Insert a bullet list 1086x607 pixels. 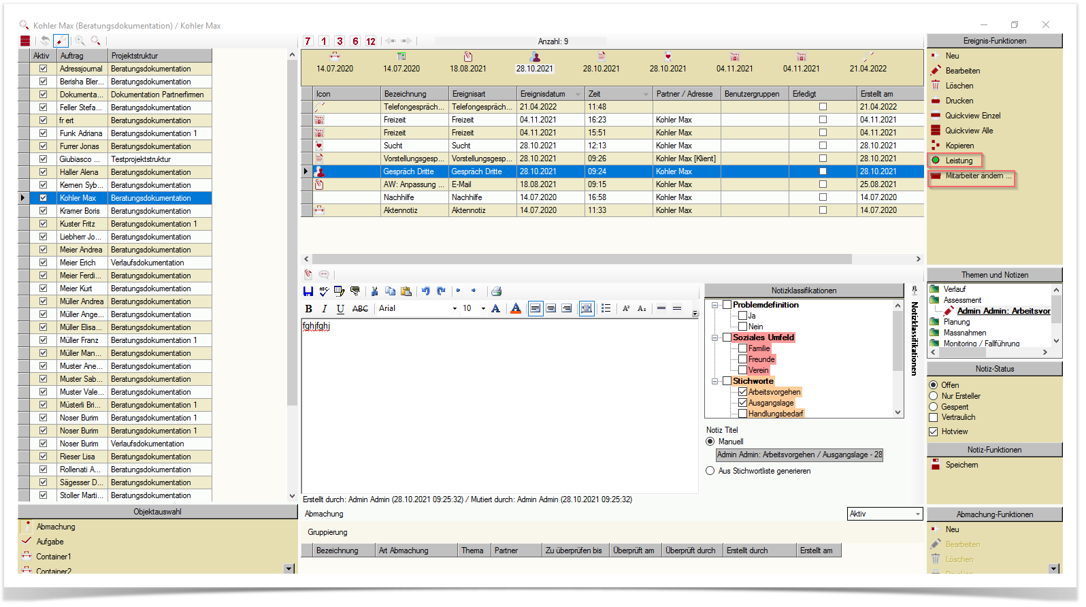tap(606, 309)
